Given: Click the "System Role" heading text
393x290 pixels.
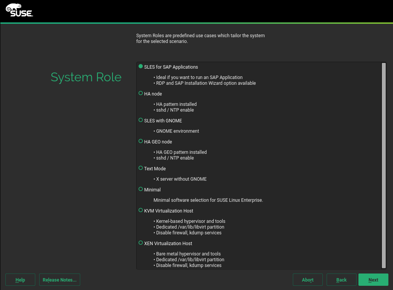Looking at the screenshot, I should [x=86, y=77].
